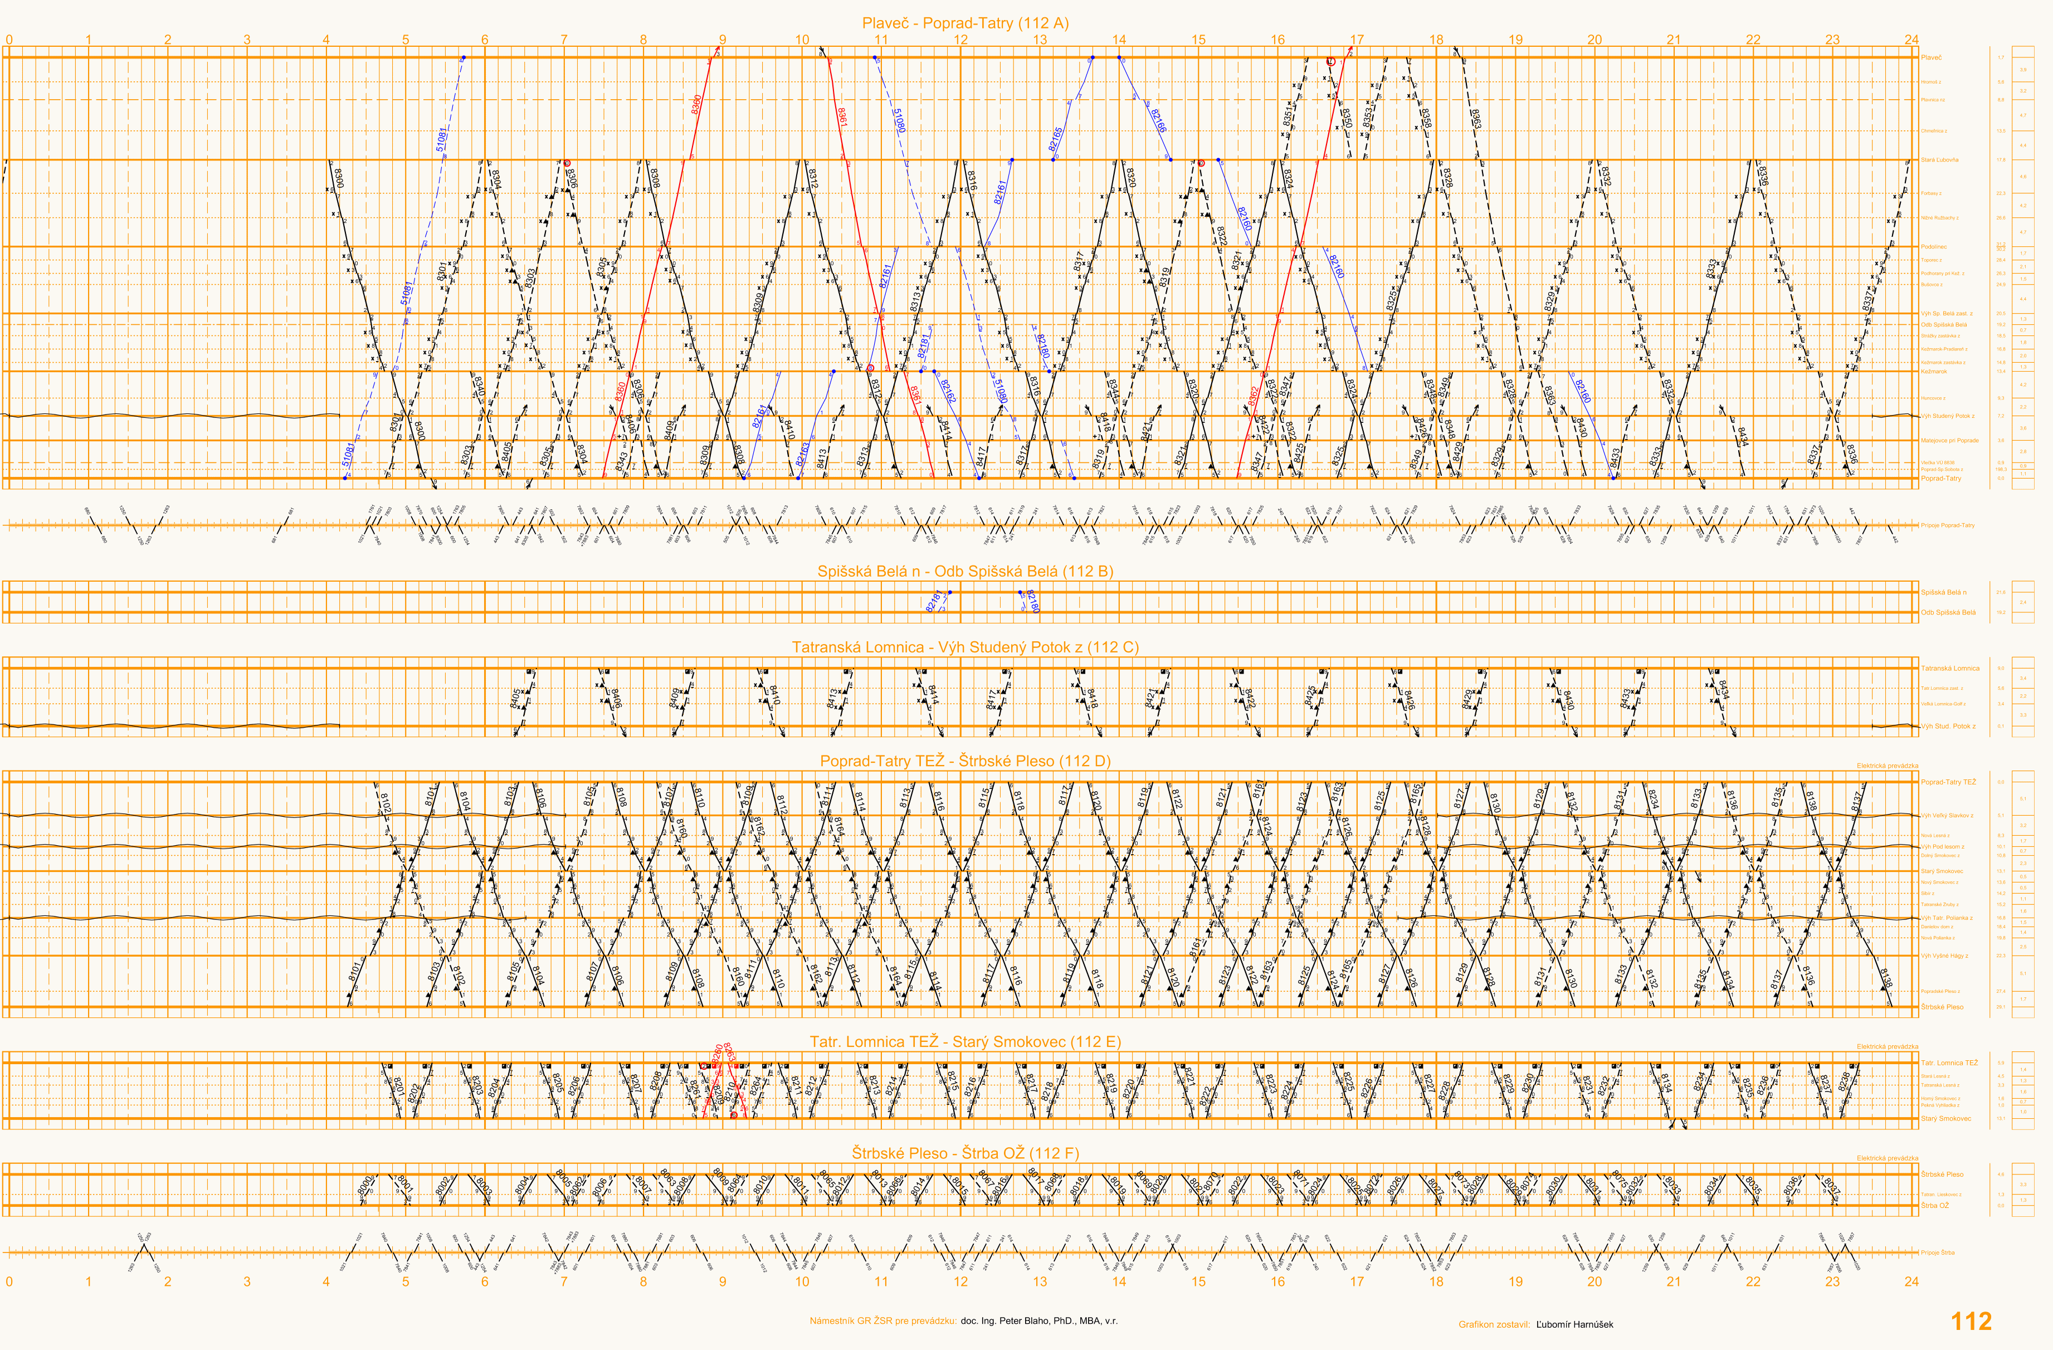The image size is (2053, 1350).
Task: Select the "Kežmarok" station label
Action: click(x=1934, y=372)
